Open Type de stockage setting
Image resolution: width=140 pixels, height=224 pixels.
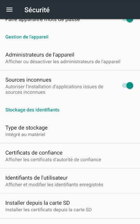pyautogui.click(x=70, y=131)
